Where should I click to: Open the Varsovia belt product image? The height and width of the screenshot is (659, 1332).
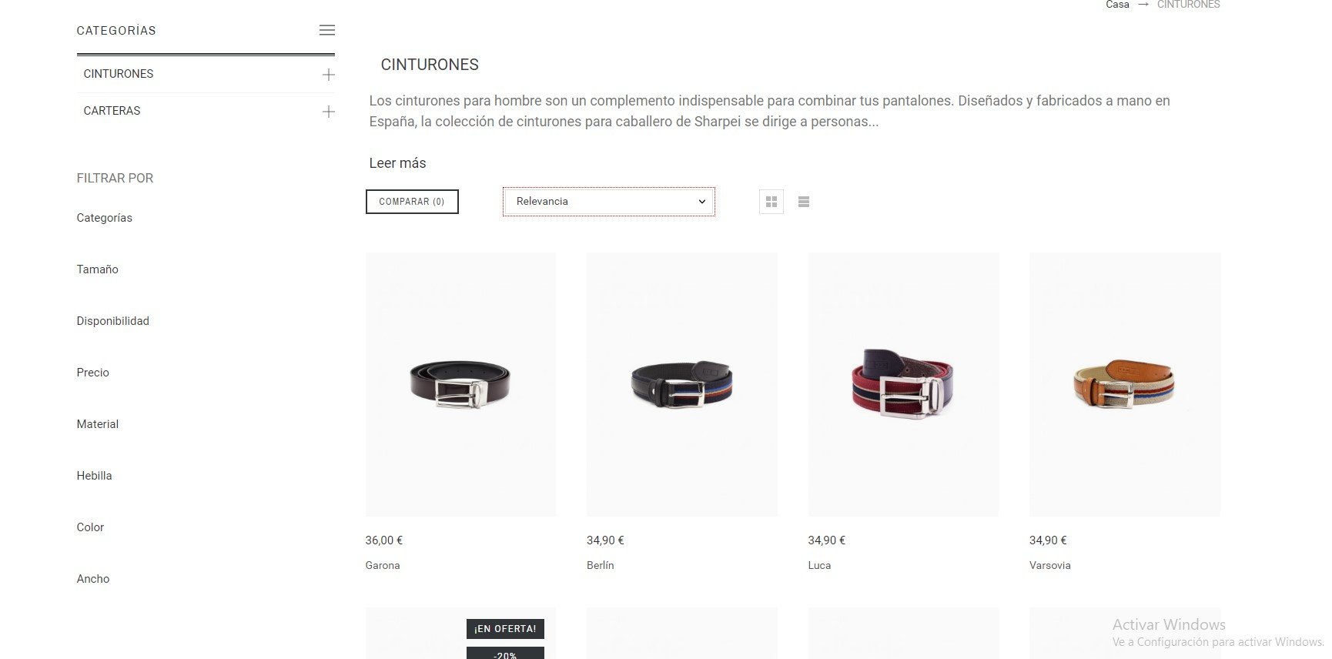pos(1125,384)
